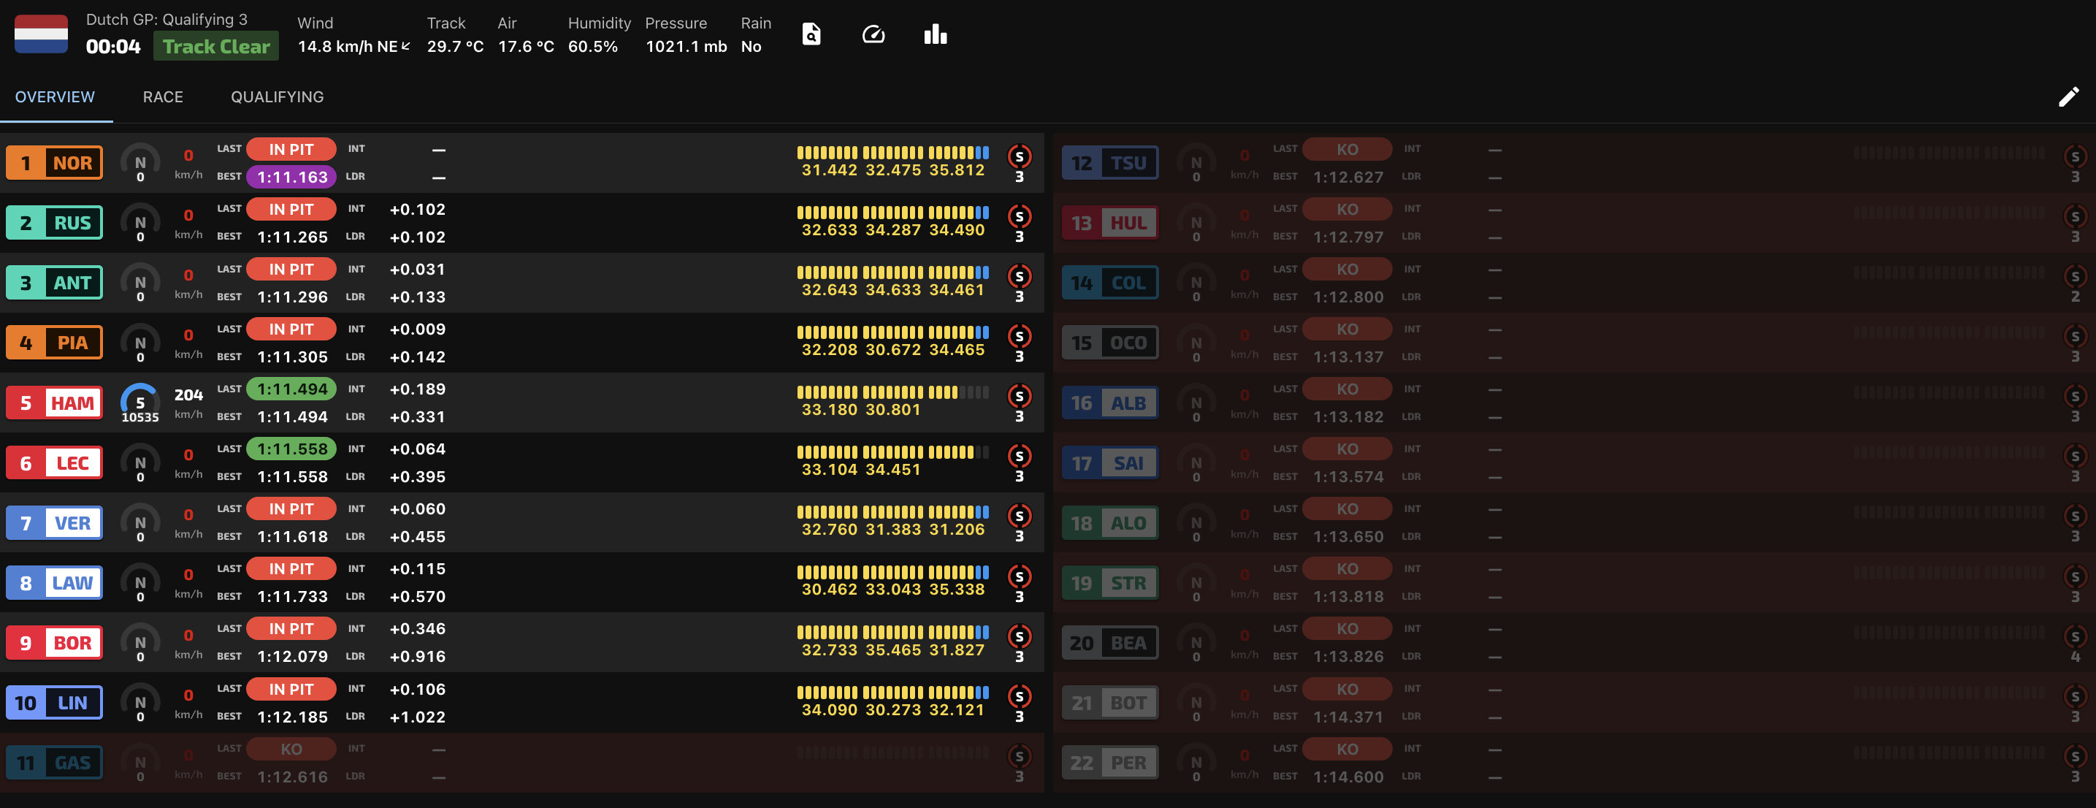Click the humidity value 60.5%
Viewport: 2096px width, 808px height.
click(593, 46)
